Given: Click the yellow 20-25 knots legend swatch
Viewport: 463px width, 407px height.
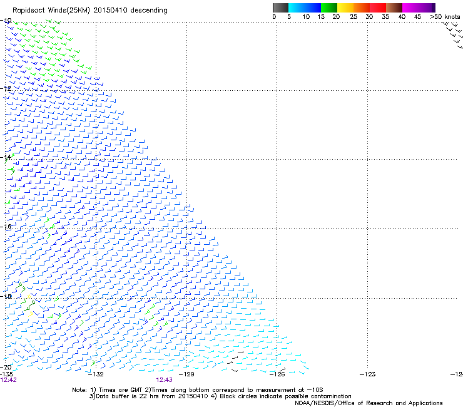Looking at the screenshot, I should (x=345, y=8).
